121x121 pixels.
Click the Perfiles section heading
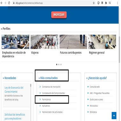click(6, 29)
